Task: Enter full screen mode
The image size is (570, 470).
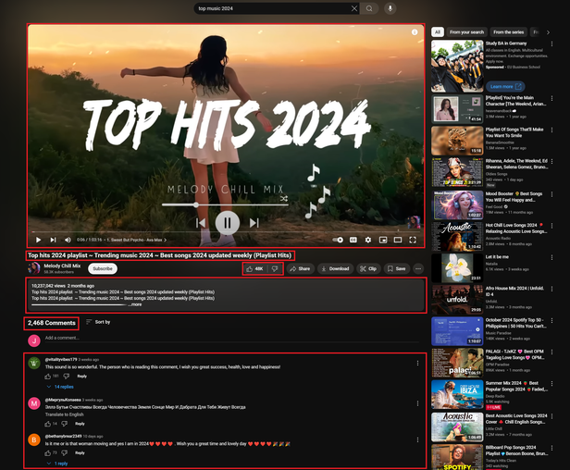Action: 413,240
